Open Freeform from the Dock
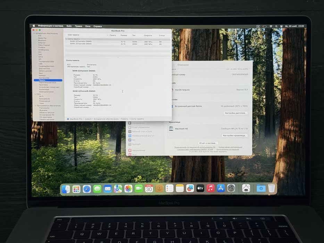324x243 pixels. click(190, 188)
